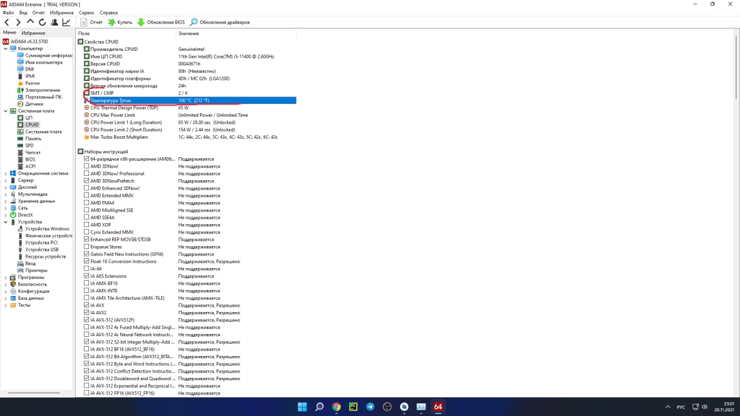The width and height of the screenshot is (740, 416).
Task: Toggle Float-16 Conversion Instructions checkbox
Action: pos(86,261)
